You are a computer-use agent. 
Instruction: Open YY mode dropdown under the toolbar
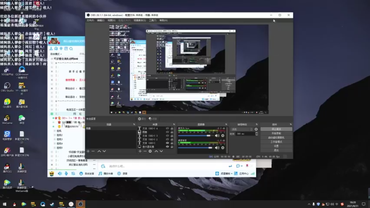[56, 54]
